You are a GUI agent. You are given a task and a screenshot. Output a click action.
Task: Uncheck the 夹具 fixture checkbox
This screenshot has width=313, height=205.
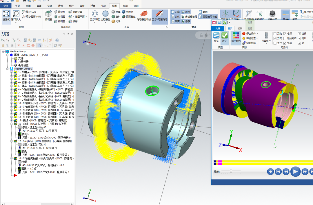(x=285, y=43)
